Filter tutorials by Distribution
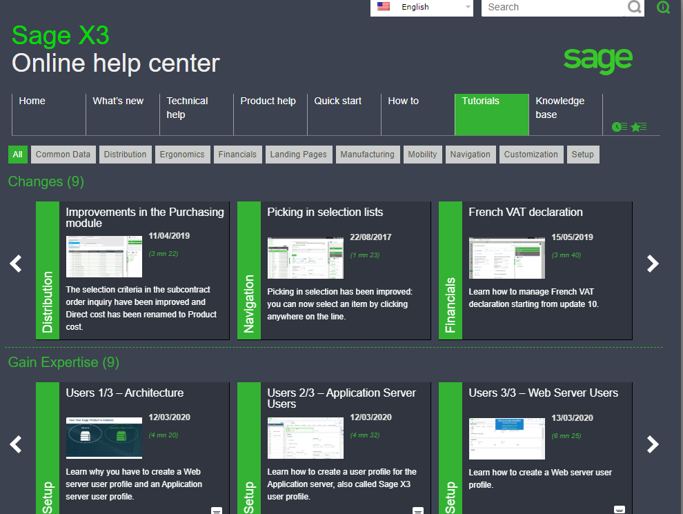The width and height of the screenshot is (683, 514). point(125,155)
